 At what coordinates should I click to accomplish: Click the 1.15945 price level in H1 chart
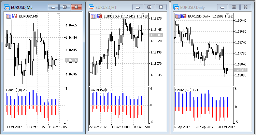point(156,75)
